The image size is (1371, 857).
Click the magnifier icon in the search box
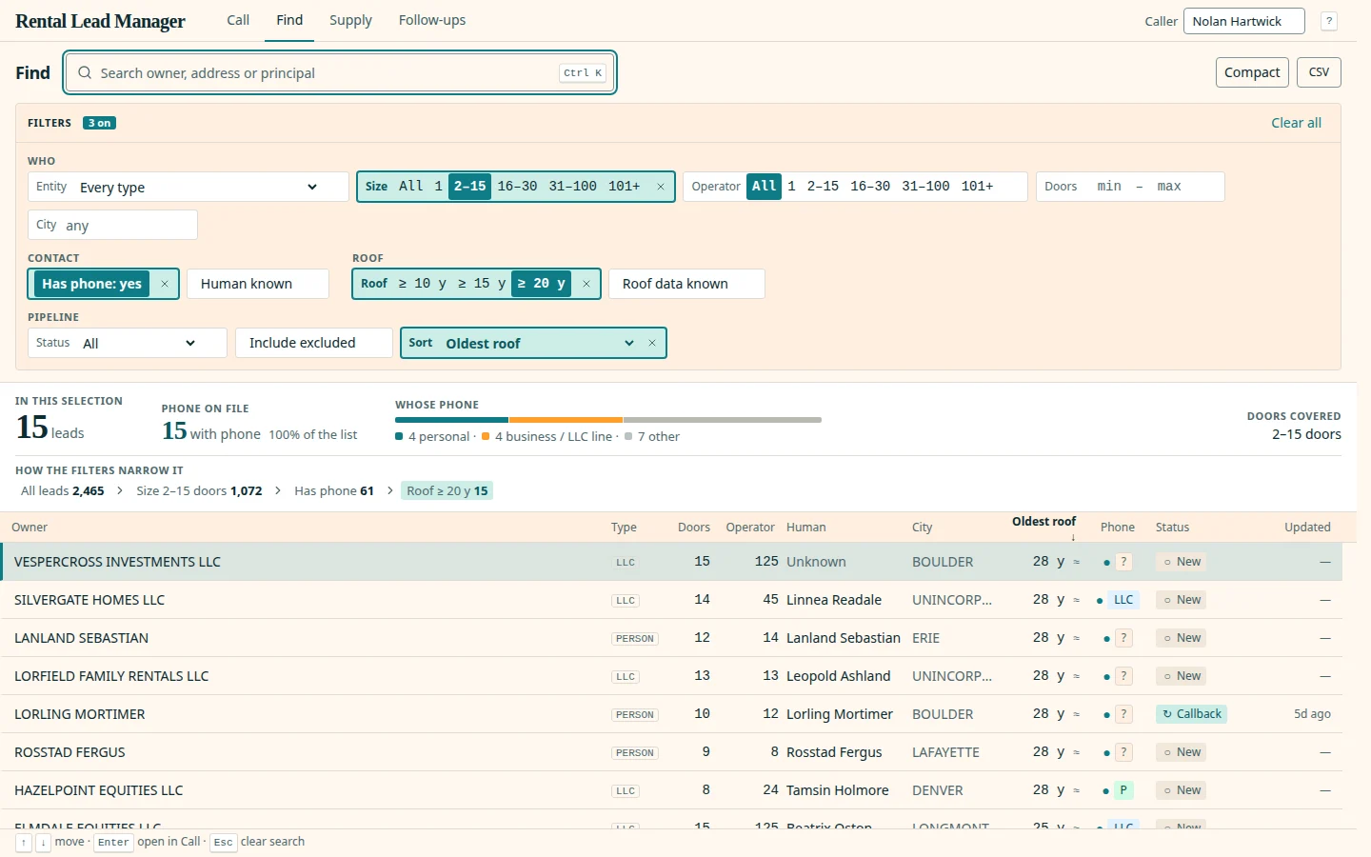coord(85,72)
